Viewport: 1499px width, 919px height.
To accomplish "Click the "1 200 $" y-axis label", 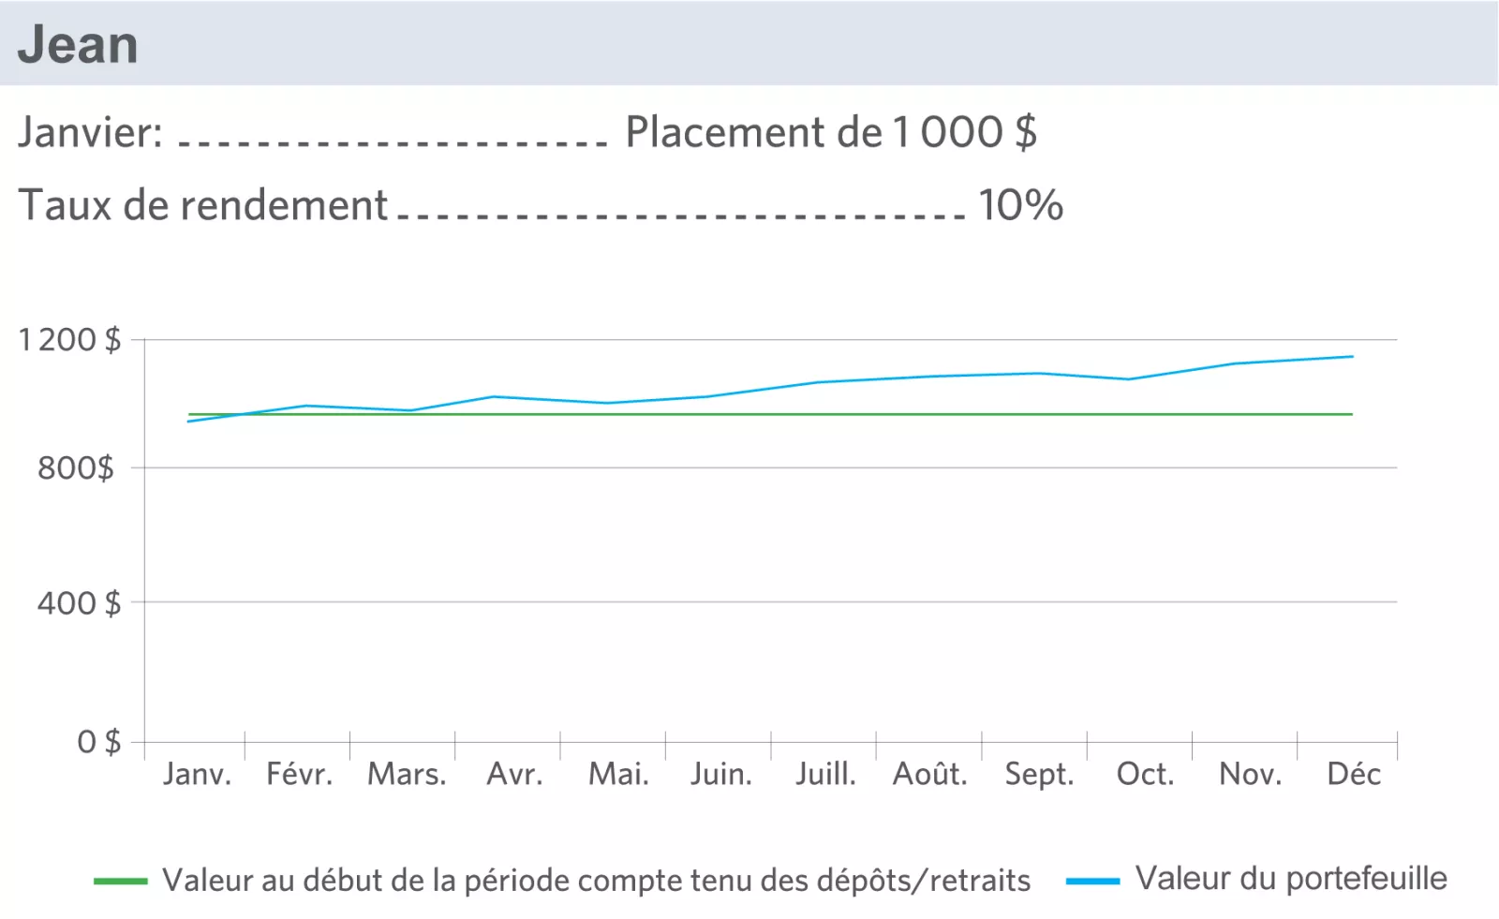I will pyautogui.click(x=70, y=339).
